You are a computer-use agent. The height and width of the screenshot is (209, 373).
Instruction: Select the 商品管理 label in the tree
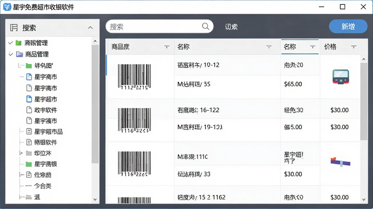tap(37, 54)
